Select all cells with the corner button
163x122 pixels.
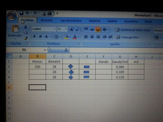[x=9, y=56]
